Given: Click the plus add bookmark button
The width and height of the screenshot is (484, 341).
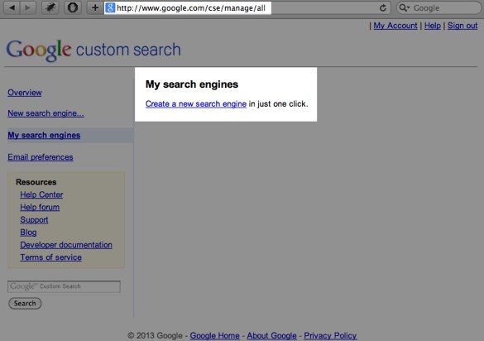Looking at the screenshot, I should pyautogui.click(x=95, y=7).
